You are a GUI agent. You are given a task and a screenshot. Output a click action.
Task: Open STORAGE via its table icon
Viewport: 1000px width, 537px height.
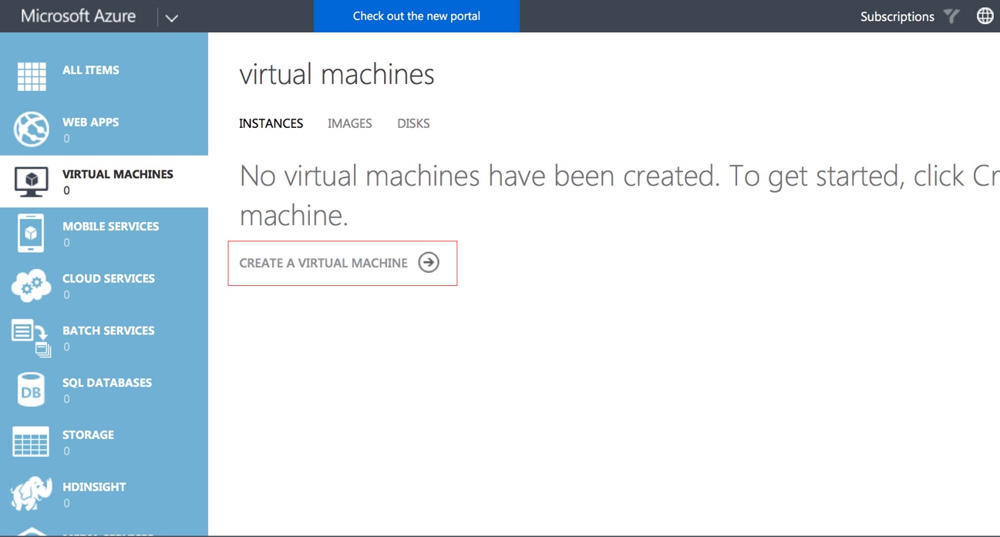click(31, 441)
